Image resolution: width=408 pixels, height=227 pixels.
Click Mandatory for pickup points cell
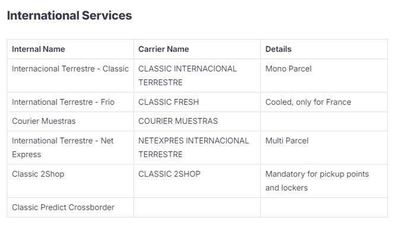324,181
